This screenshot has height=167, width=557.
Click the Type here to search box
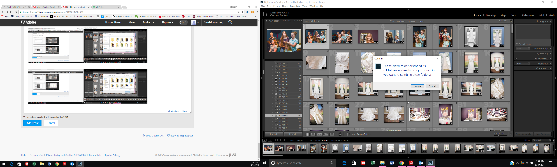[302, 163]
